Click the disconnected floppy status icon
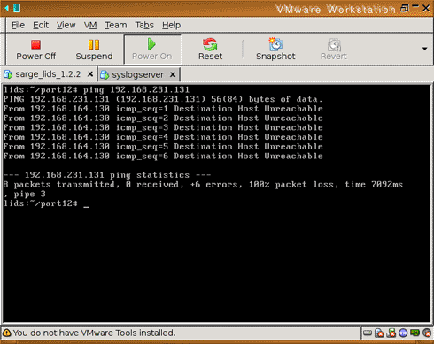Image resolution: width=434 pixels, height=344 pixels. click(x=391, y=333)
